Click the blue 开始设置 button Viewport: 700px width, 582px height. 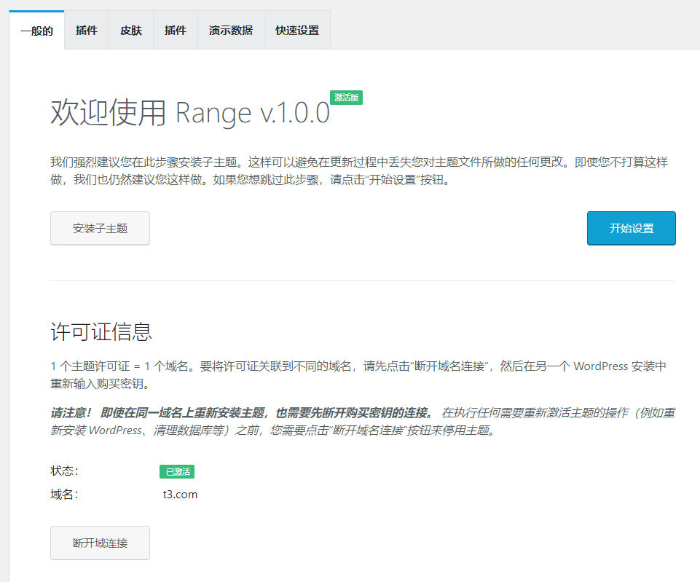point(632,228)
